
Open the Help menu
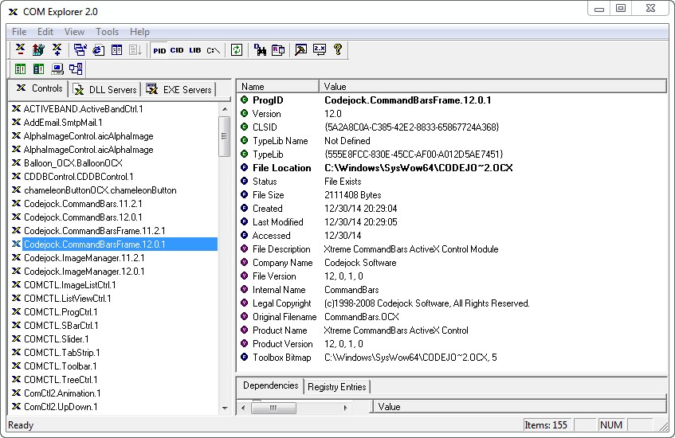pyautogui.click(x=139, y=32)
